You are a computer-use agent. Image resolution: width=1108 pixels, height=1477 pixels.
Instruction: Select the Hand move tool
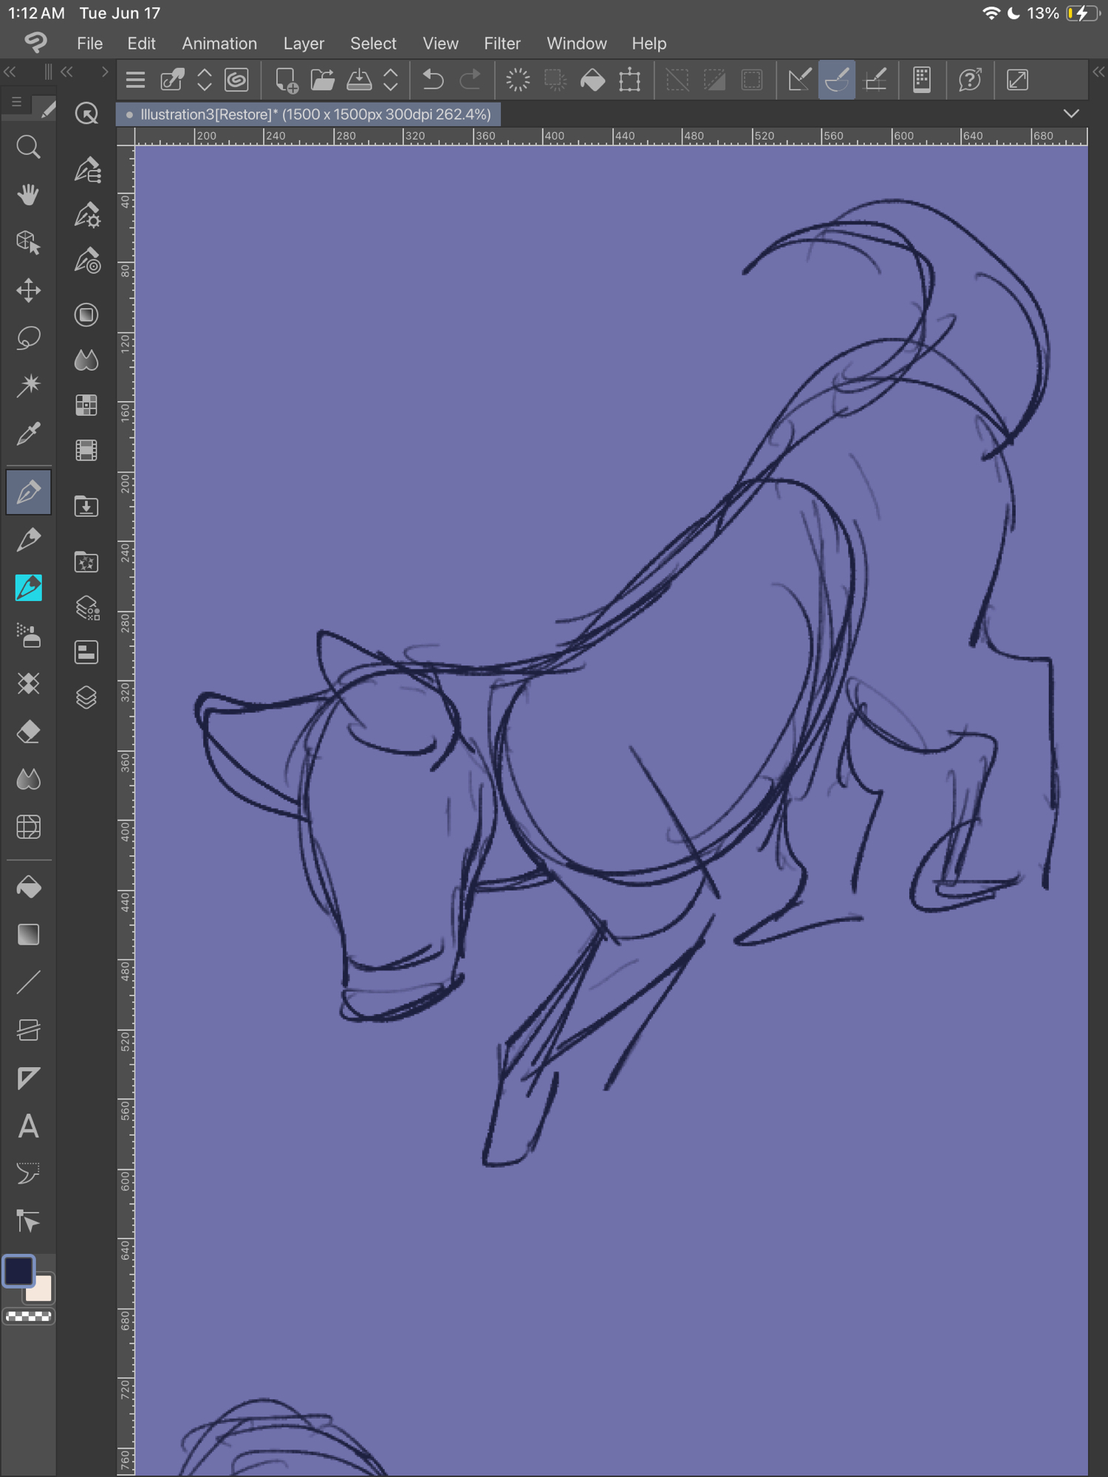point(28,195)
